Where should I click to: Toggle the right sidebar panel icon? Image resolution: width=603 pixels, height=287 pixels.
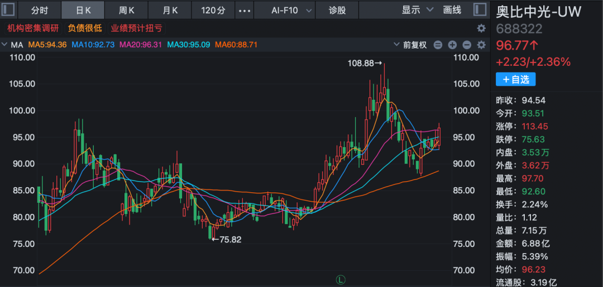pos(480,10)
